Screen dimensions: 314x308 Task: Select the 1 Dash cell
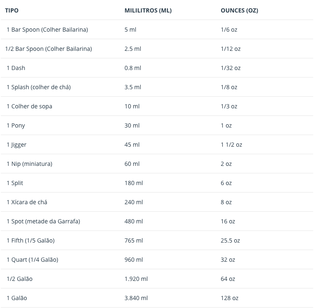(x=16, y=68)
